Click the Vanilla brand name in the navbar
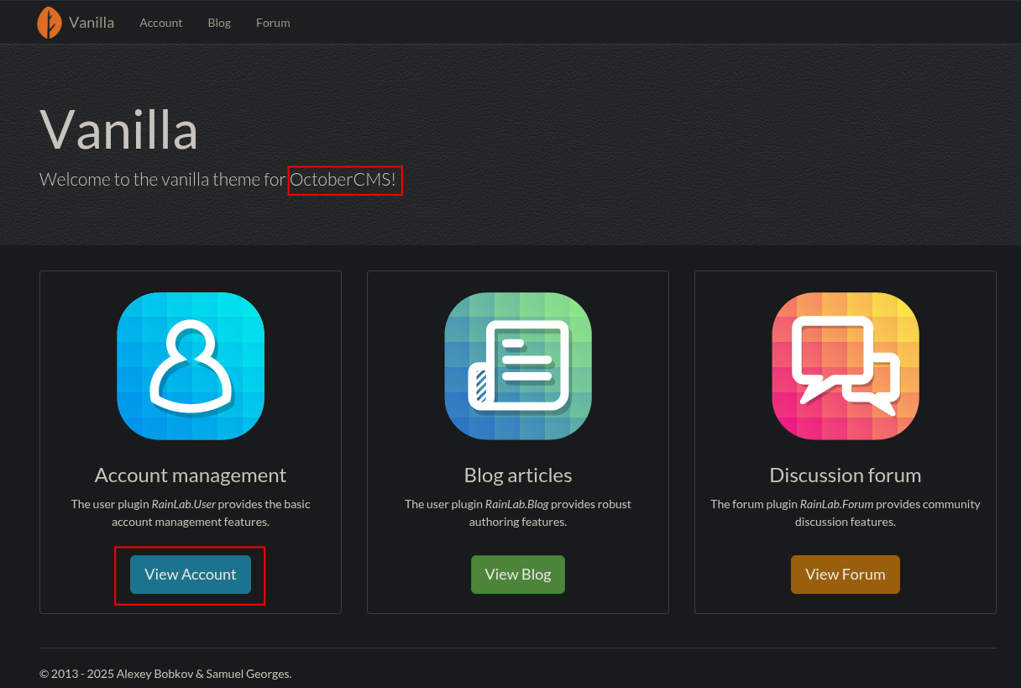This screenshot has height=688, width=1021. (x=92, y=22)
